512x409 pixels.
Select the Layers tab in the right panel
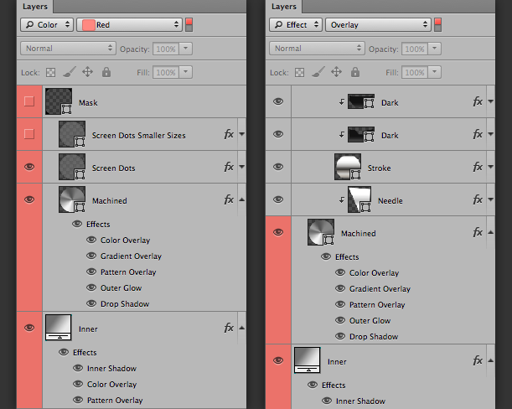[x=284, y=7]
